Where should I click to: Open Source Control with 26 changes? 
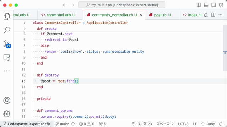coord(7,44)
